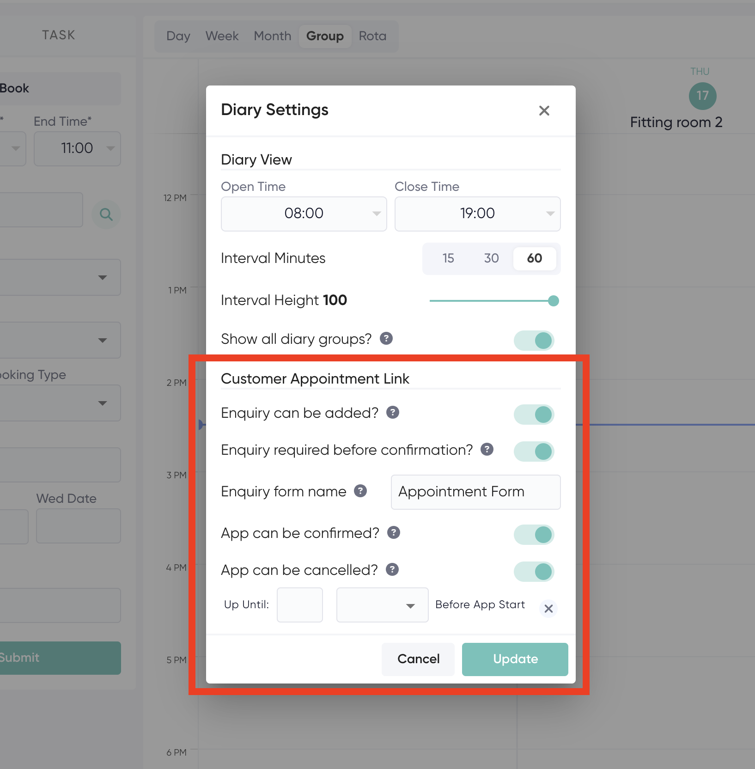Click help icon beside App can be cancelled
The width and height of the screenshot is (755, 769).
click(x=392, y=569)
